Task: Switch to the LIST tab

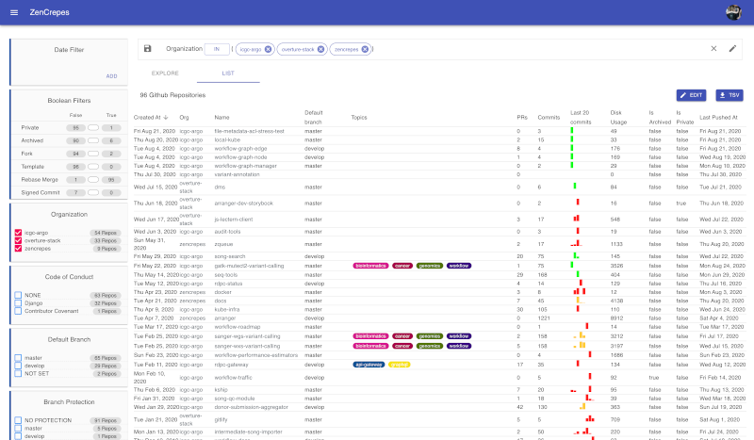Action: tap(228, 73)
